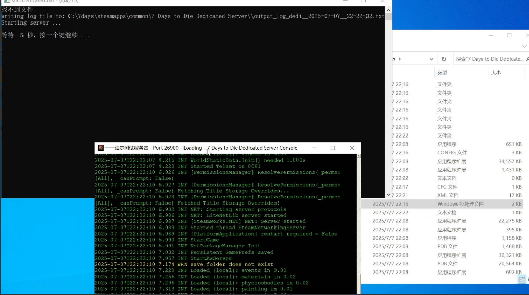Sort files by the 大小 column header
The image size is (529, 295).
[496, 73]
